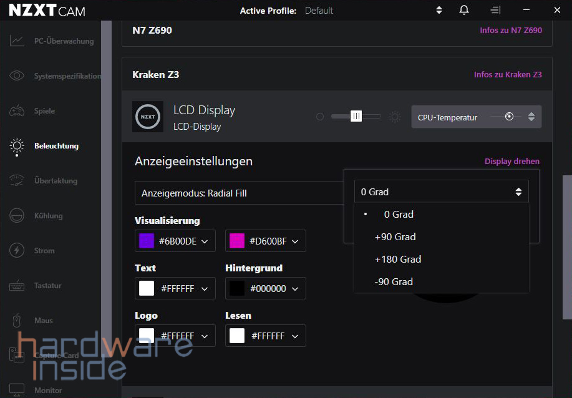Click the NZXT CAM logo
Screen dimensions: 572x398
click(x=47, y=10)
